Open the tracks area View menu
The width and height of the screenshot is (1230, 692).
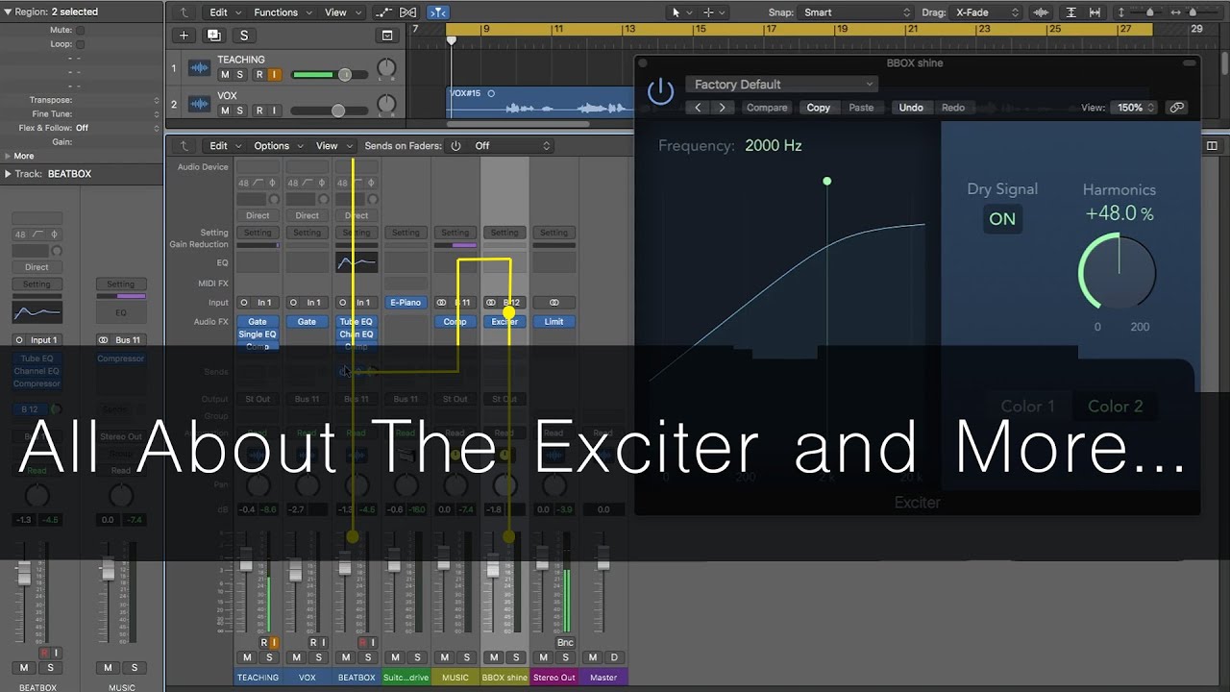[x=341, y=12]
